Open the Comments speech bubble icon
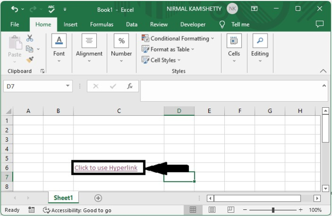 [x=320, y=24]
